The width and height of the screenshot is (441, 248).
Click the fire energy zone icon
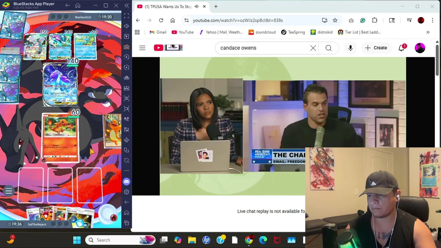click(x=113, y=217)
